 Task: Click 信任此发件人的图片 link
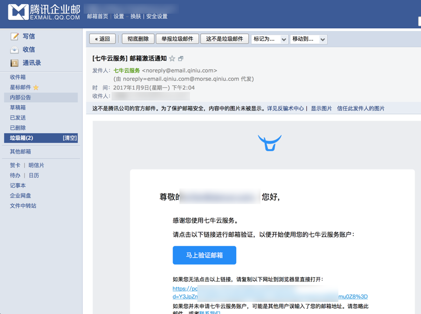click(x=360, y=108)
